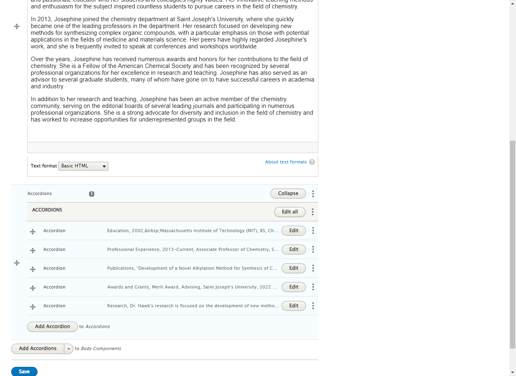Click the page vertical scrollbar thumb

click(512, 245)
